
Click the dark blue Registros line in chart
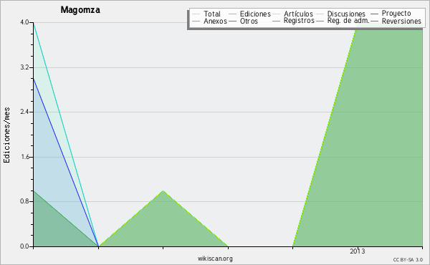(66, 163)
